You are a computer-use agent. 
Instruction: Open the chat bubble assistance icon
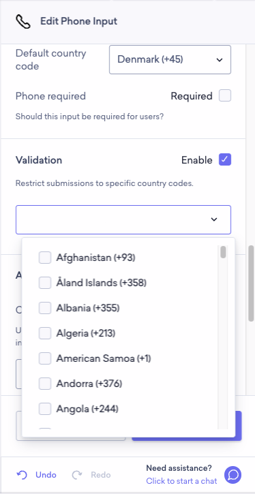click(232, 475)
